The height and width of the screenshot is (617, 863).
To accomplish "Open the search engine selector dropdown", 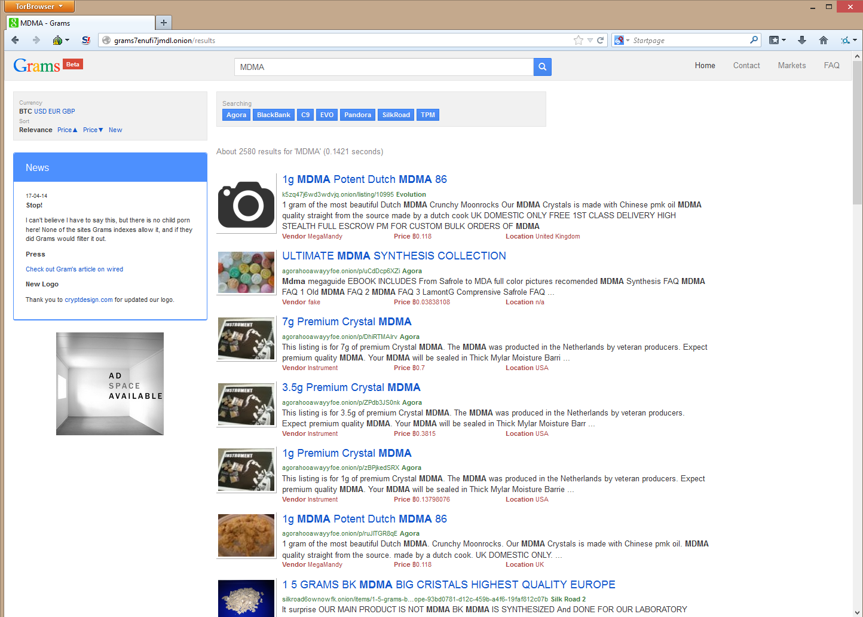I will (x=622, y=40).
